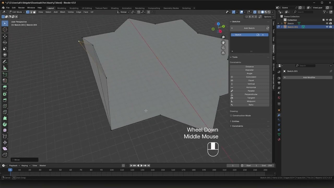The width and height of the screenshot is (334, 188).
Task: Toggle X-ray view in header
Action: coord(255,12)
